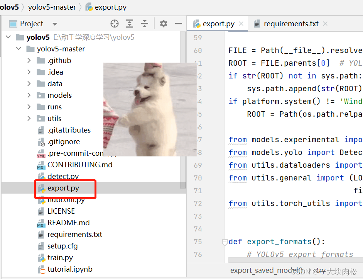Click the dog animation thumbnail overlay

click(x=150, y=109)
